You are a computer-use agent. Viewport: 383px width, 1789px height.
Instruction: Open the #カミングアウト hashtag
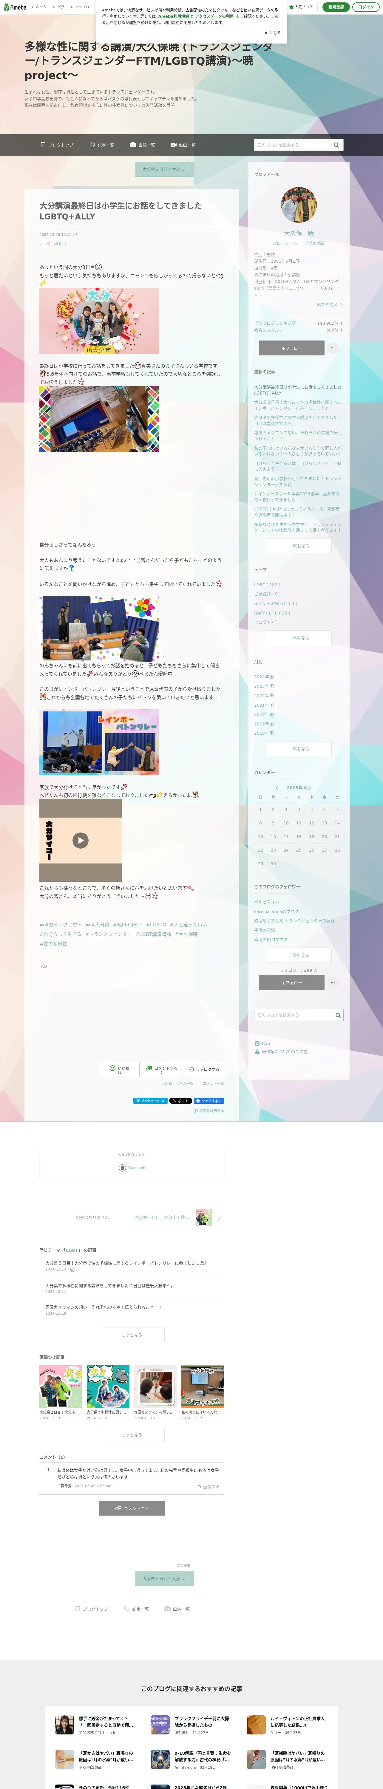[x=61, y=925]
